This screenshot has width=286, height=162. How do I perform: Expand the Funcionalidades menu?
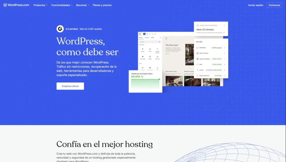pos(62,5)
